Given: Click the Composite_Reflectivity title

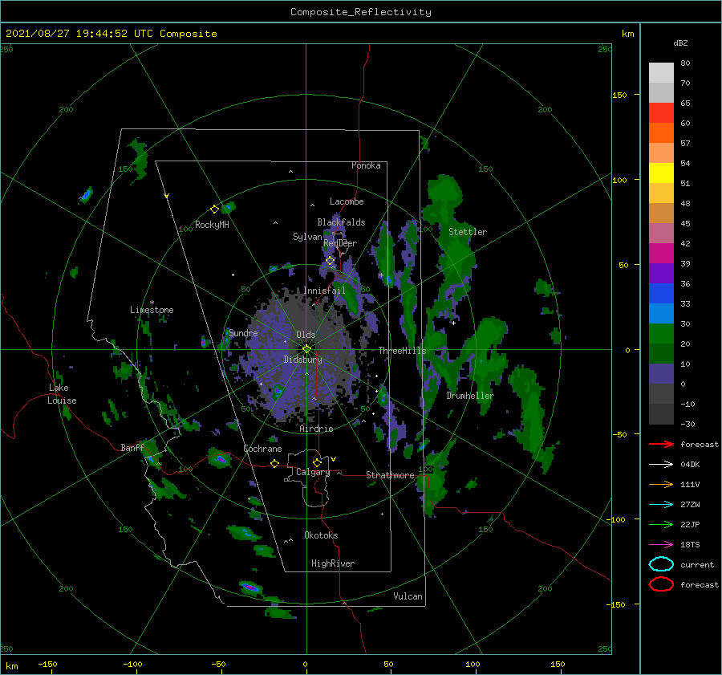Looking at the screenshot, I should tap(361, 12).
